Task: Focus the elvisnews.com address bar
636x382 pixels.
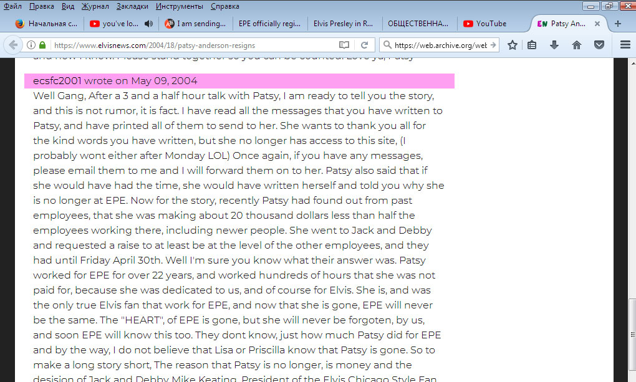Action: coord(195,45)
